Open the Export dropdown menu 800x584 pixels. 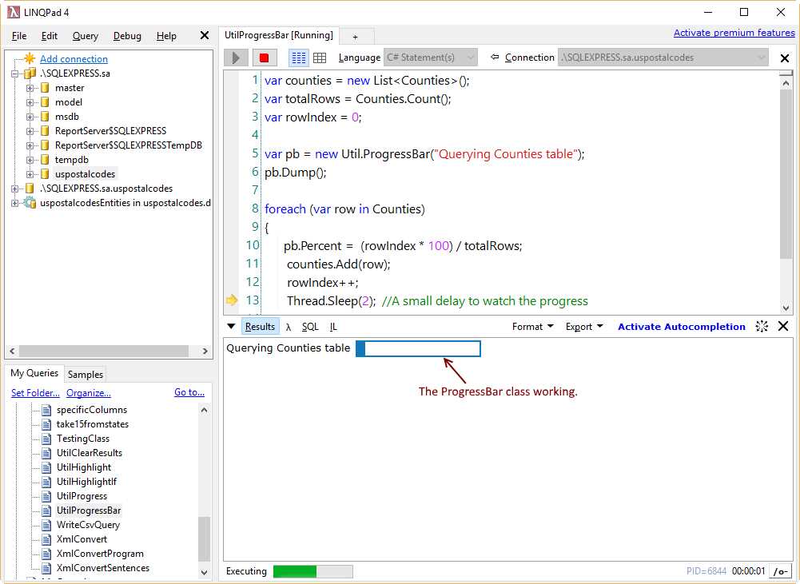point(584,327)
